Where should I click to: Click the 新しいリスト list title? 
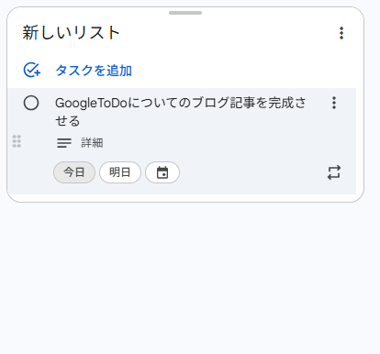pos(71,33)
